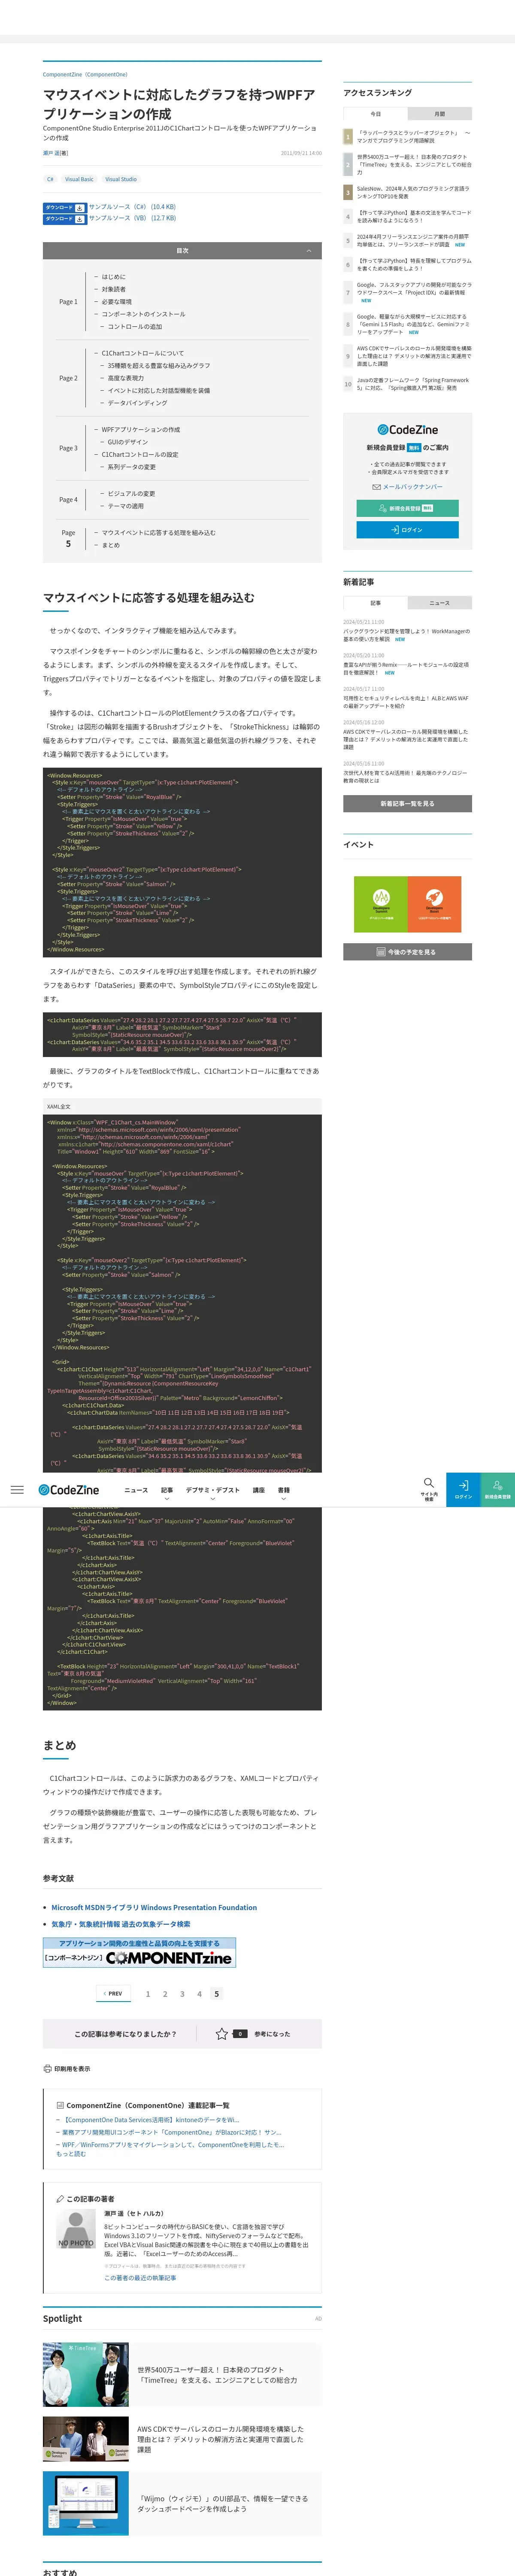Image resolution: width=515 pixels, height=2576 pixels.
Task: Select 記事 tab under 新着記事
Action: [376, 603]
